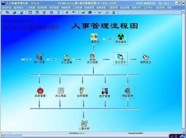Click the Sigma summation toolbar icon
The width and height of the screenshot is (186, 138).
coord(59,12)
